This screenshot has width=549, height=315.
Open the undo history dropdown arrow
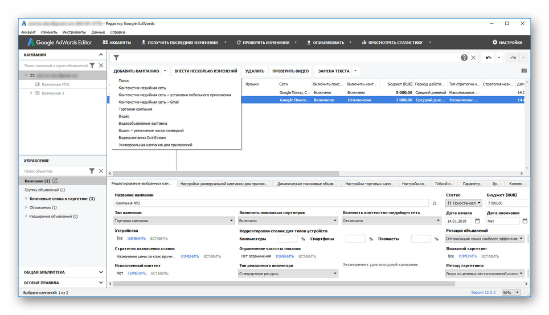coord(499,58)
